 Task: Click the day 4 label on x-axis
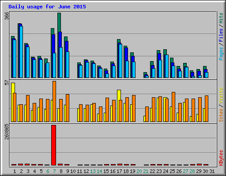[x=34, y=171]
